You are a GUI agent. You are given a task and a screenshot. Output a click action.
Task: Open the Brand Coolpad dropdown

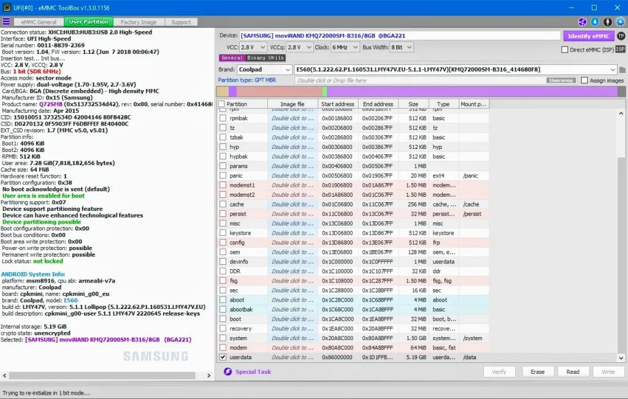coord(264,70)
